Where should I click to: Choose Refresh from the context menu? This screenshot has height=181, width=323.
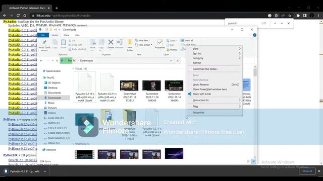[214, 63]
